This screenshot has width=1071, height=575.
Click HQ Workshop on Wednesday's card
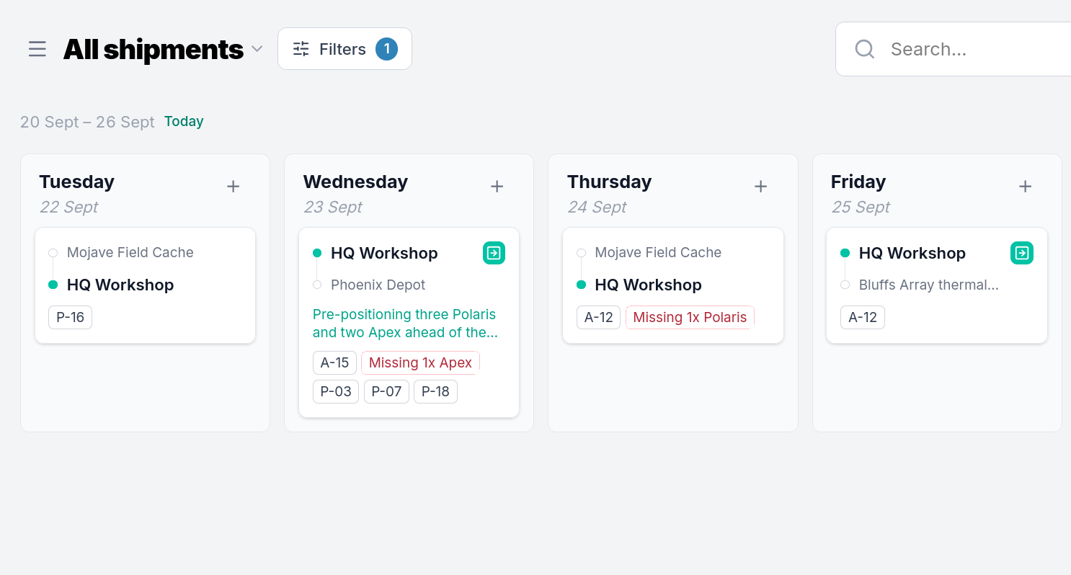[384, 253]
